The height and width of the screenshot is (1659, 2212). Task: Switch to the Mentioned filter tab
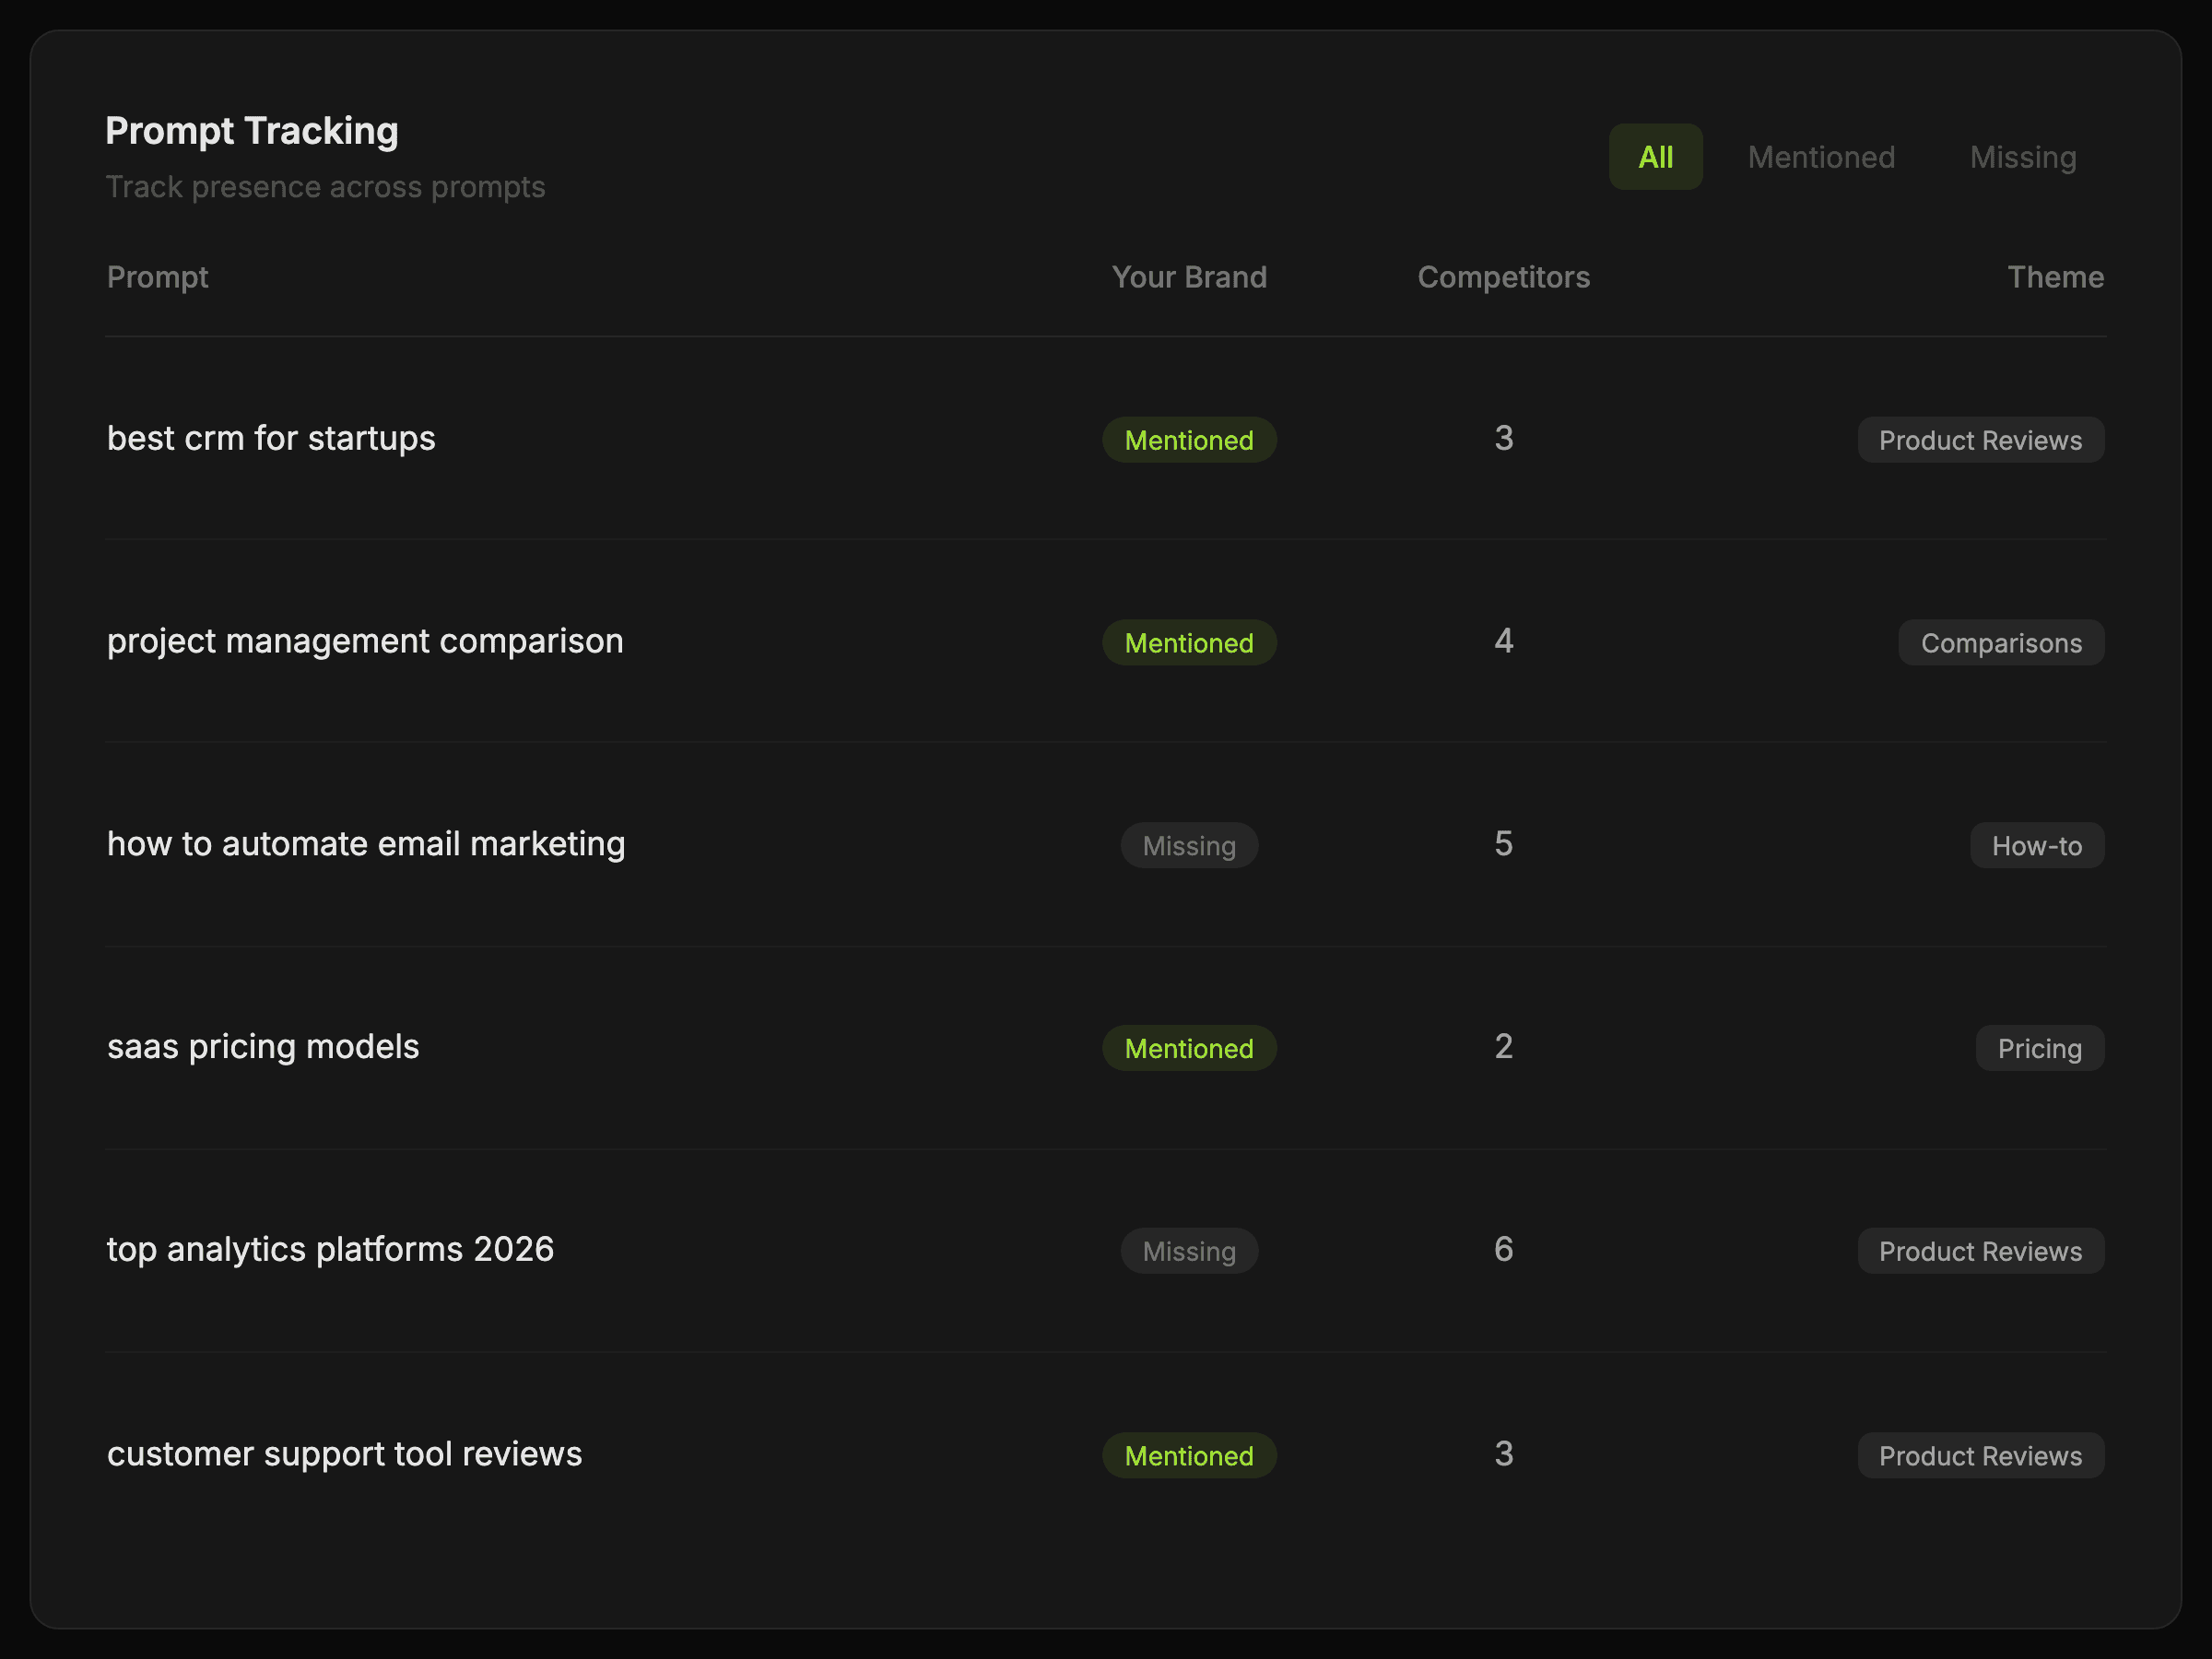point(1820,157)
